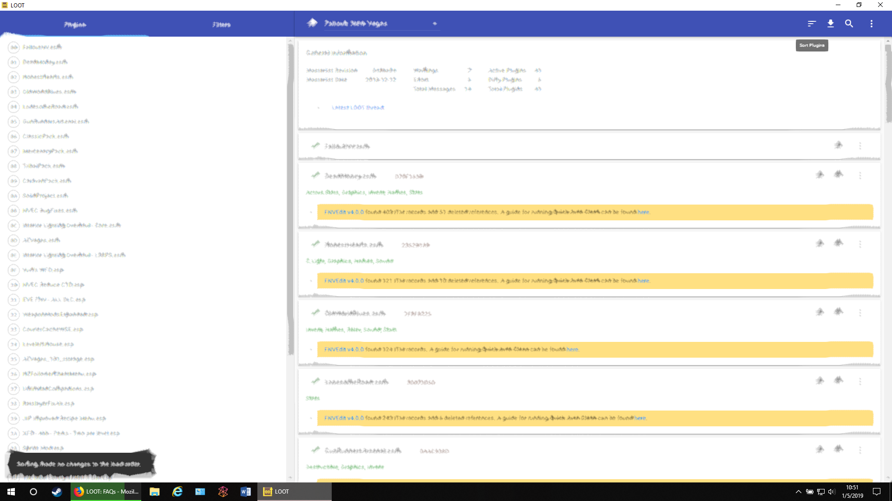Switch to the Filters tab
Screen dimensions: 892x501
click(221, 24)
